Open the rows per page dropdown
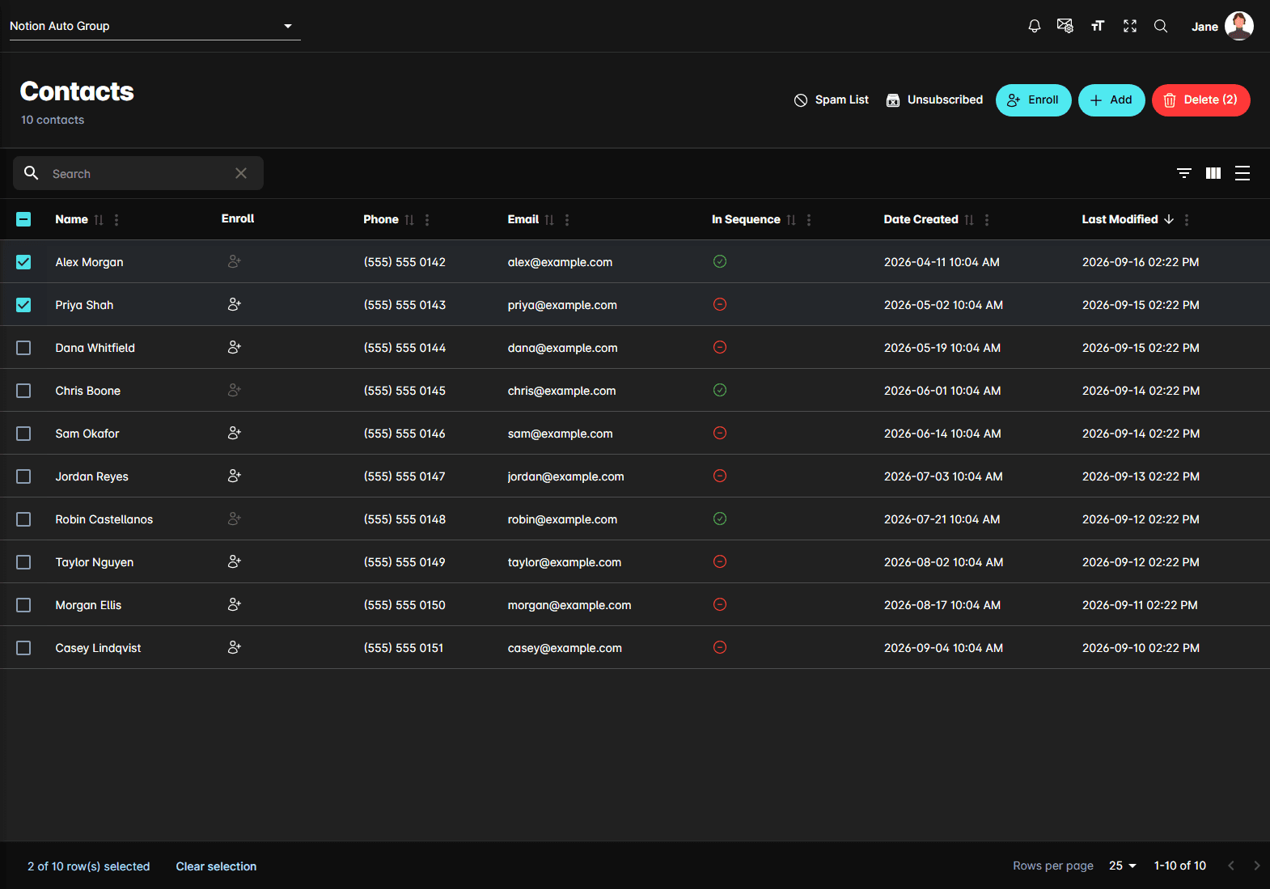 click(1123, 866)
